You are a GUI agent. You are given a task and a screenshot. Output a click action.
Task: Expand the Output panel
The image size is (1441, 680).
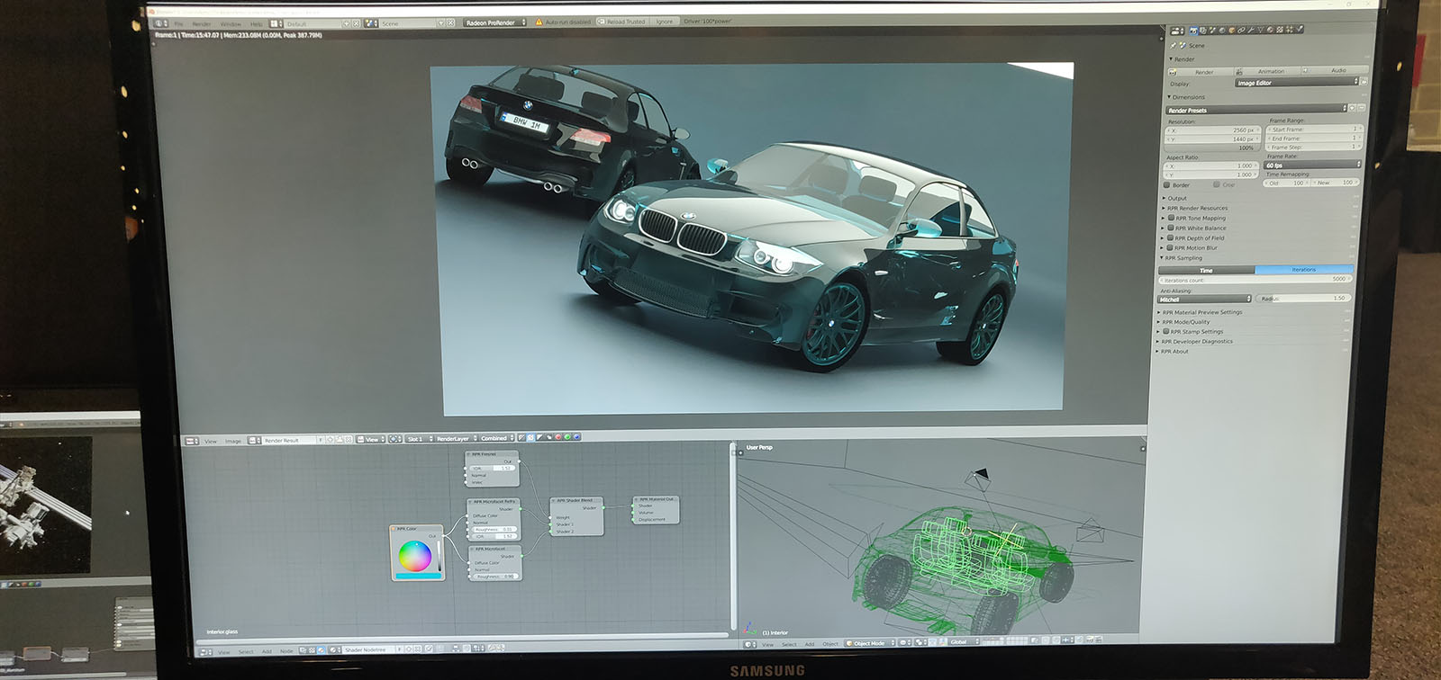click(1176, 198)
